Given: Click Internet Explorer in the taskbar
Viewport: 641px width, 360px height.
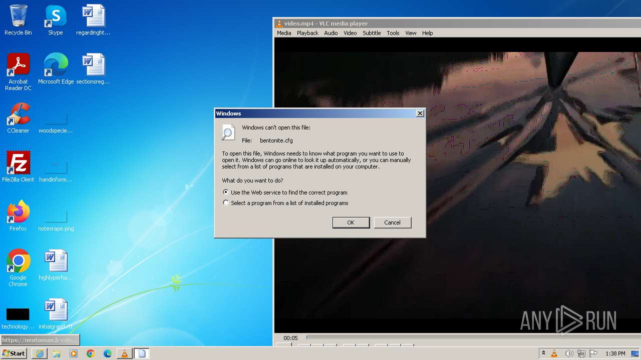Looking at the screenshot, I should tap(40, 353).
